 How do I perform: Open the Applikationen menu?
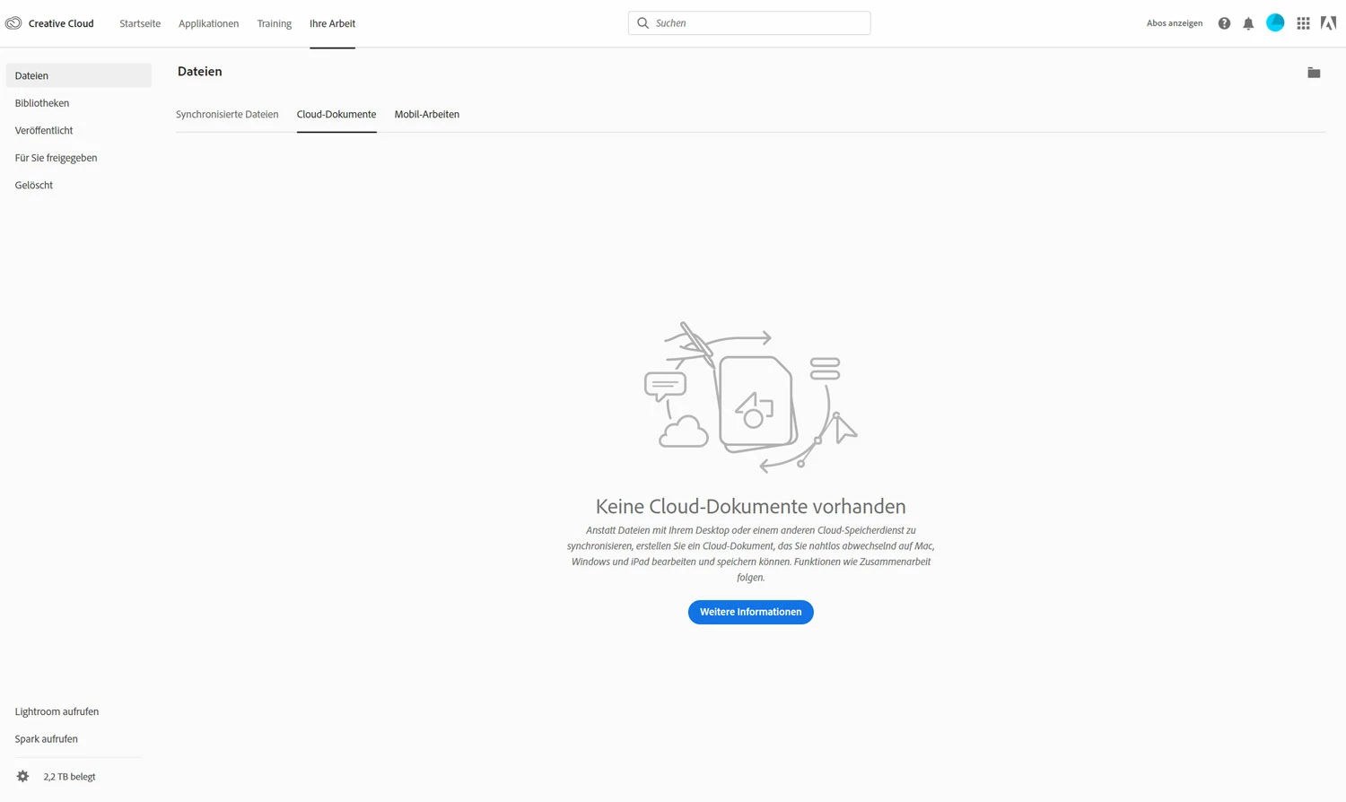208,23
